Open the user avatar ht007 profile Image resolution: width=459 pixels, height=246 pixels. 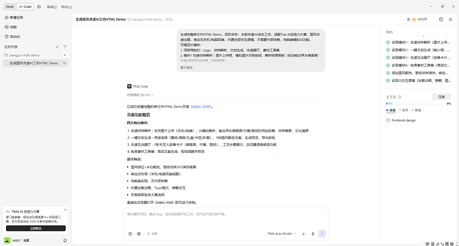click(7, 241)
